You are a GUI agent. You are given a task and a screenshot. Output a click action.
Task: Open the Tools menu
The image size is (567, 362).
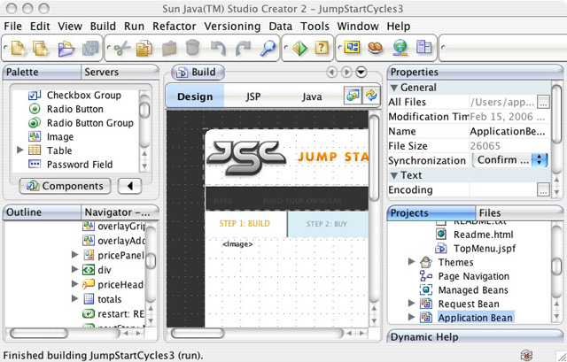point(315,27)
